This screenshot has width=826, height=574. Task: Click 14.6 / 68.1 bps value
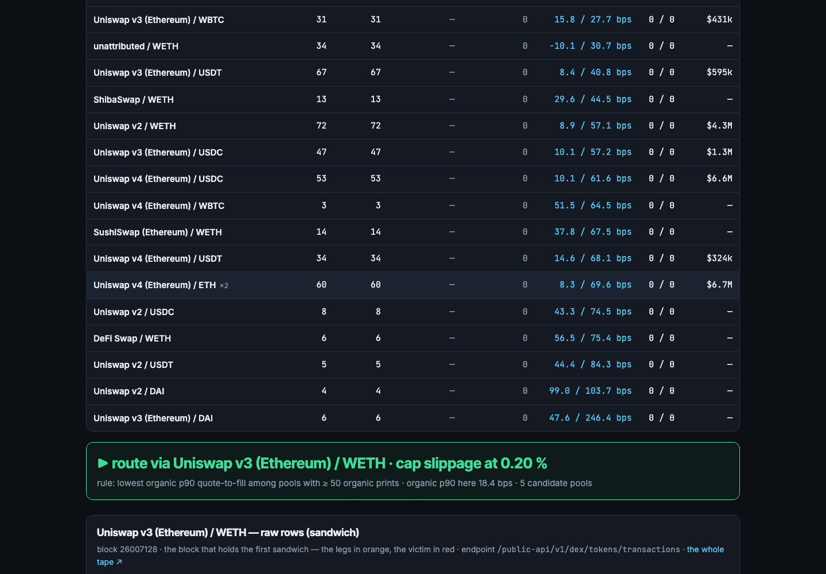[x=593, y=258]
